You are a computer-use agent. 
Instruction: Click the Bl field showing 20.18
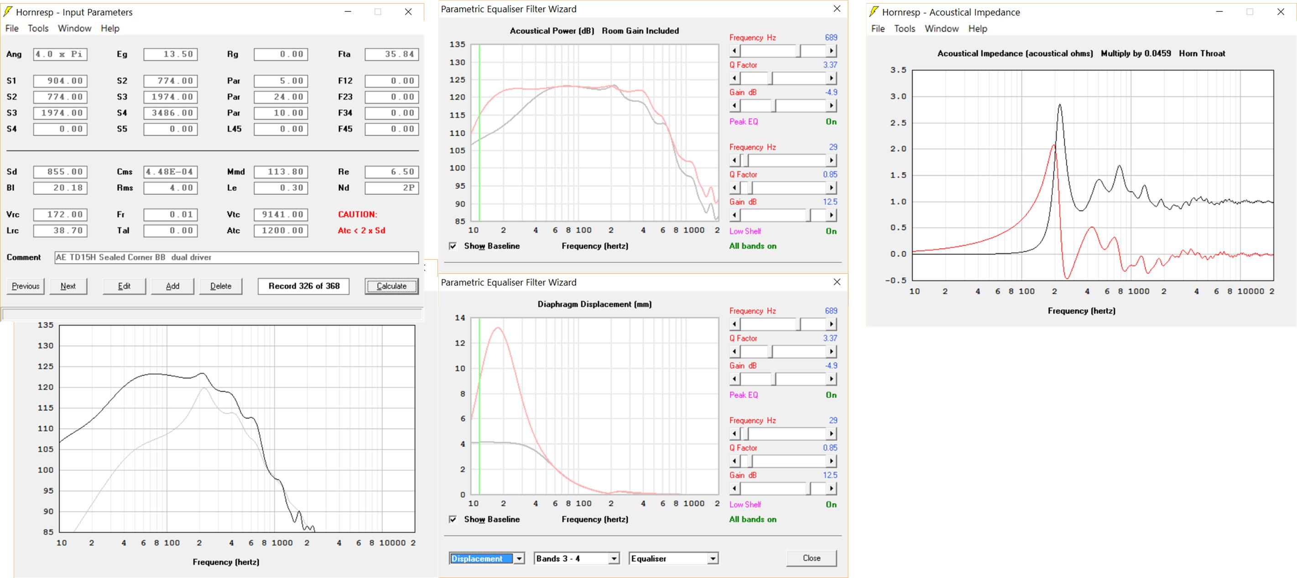click(x=60, y=188)
